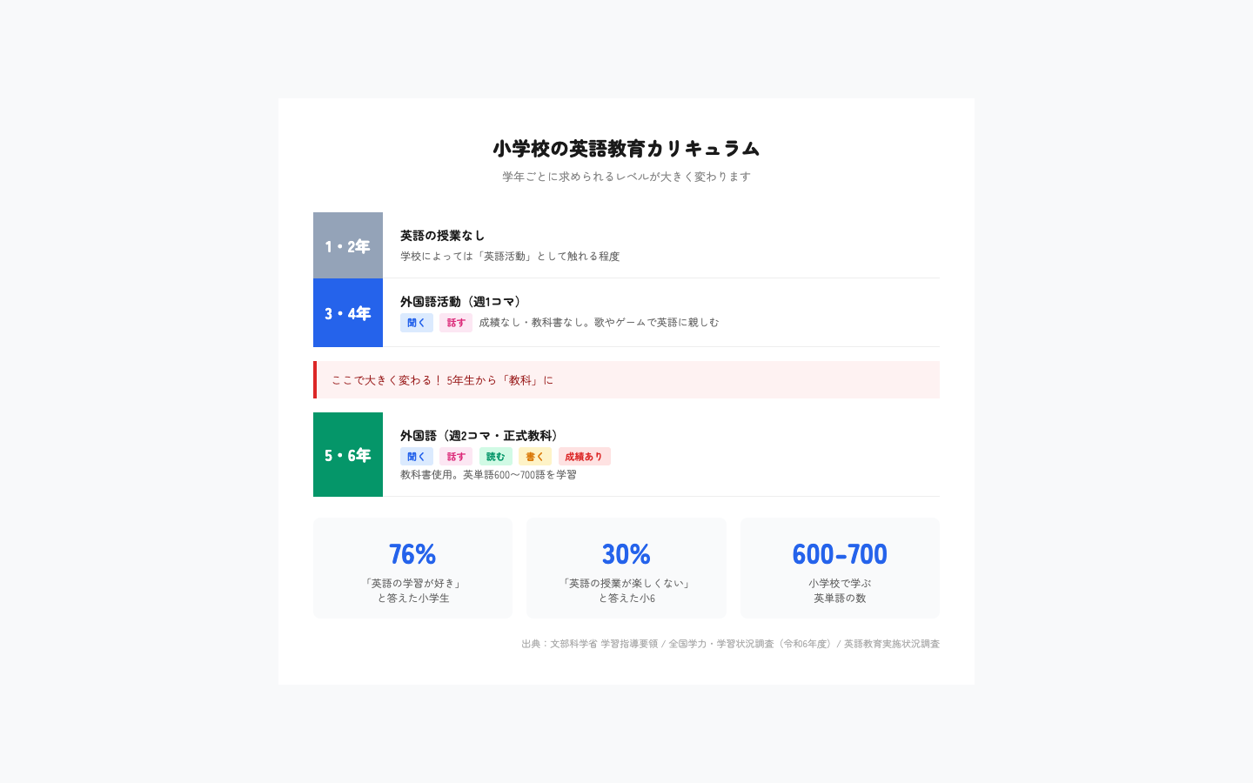This screenshot has width=1253, height=783.
Task: Select the 聞く skill badge in 3・4年 row
Action: (417, 323)
